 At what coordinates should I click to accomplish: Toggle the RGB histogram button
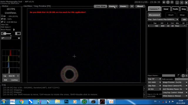[x=5, y=80]
